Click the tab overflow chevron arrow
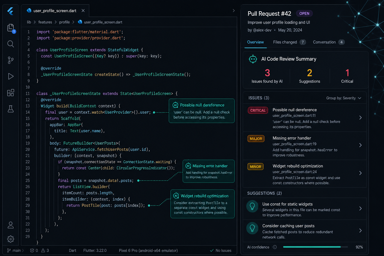Screen dimensions: 384x256 [x=233, y=10]
